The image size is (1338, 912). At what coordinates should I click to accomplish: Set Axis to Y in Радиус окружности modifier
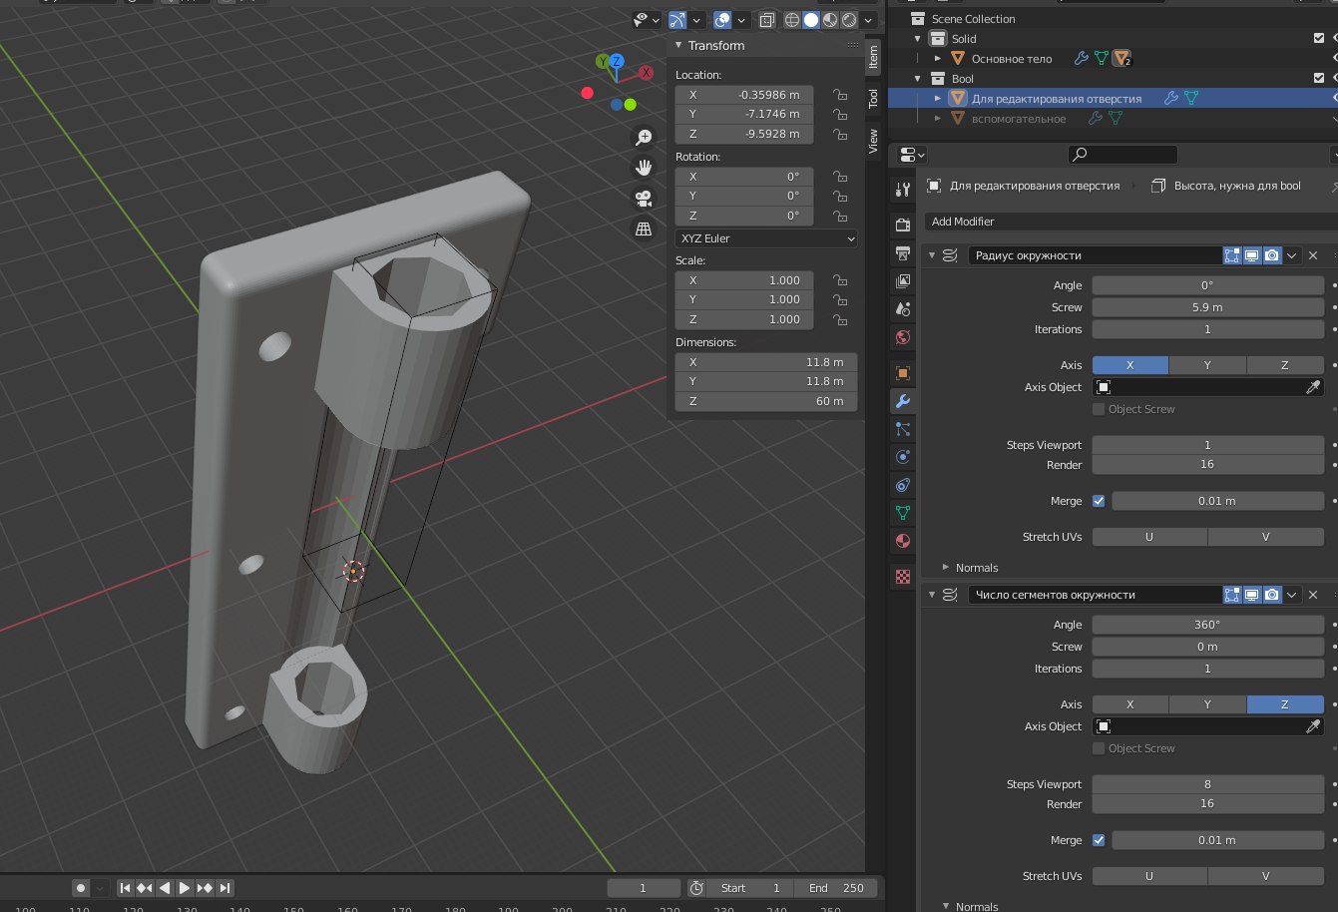(1207, 365)
